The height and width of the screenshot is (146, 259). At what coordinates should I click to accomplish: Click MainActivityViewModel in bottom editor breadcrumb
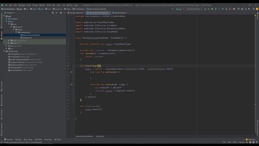point(84,136)
